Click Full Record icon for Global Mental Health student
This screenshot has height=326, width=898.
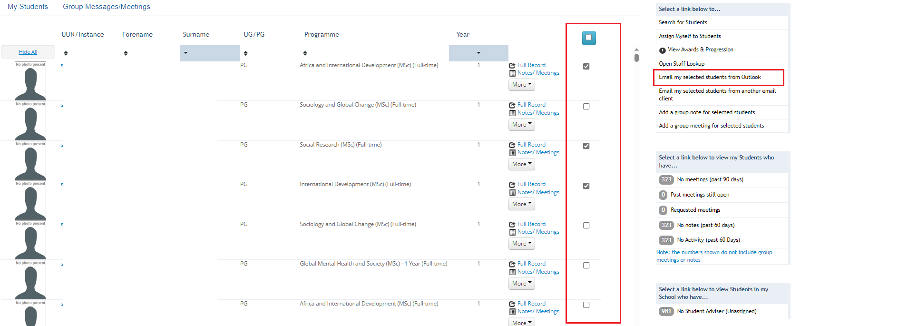(x=512, y=264)
